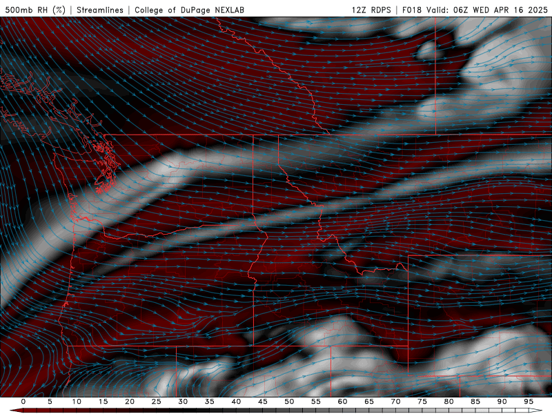
Task: Click colorbar label '60'
Action: point(342,402)
